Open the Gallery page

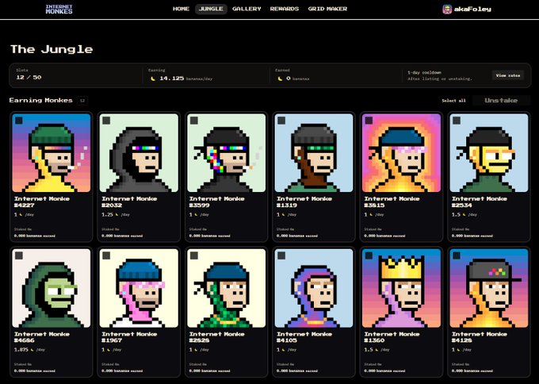click(247, 9)
